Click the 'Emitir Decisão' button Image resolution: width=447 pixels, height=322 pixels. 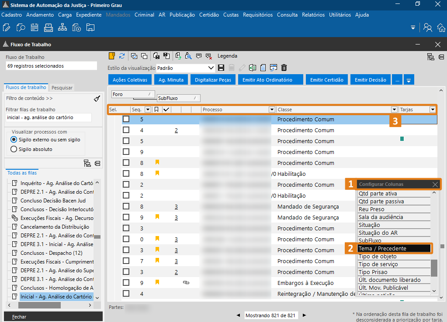(370, 80)
